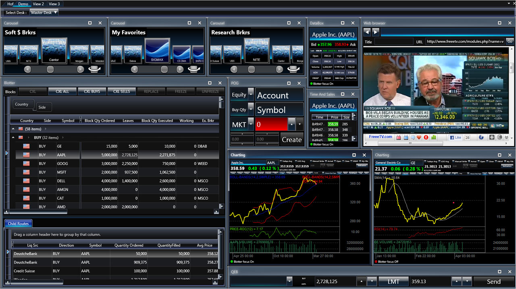Collapse the BUY (32 items) group
The height and width of the screenshot is (289, 516).
coord(13,137)
